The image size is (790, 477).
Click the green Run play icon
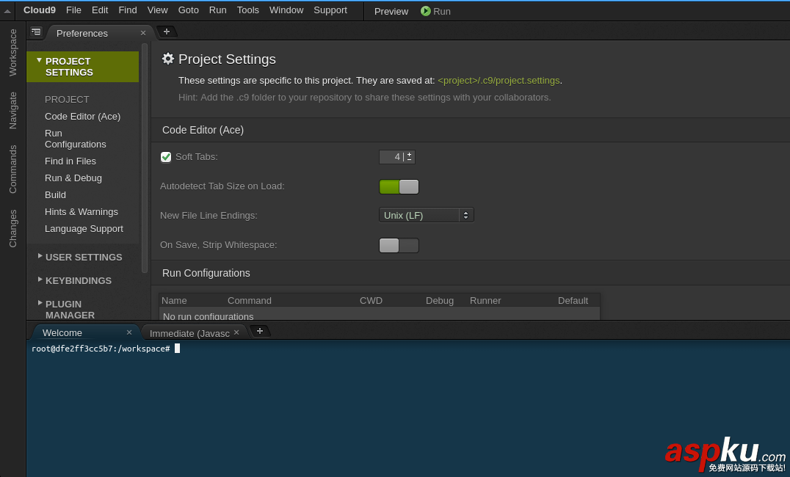(x=425, y=11)
